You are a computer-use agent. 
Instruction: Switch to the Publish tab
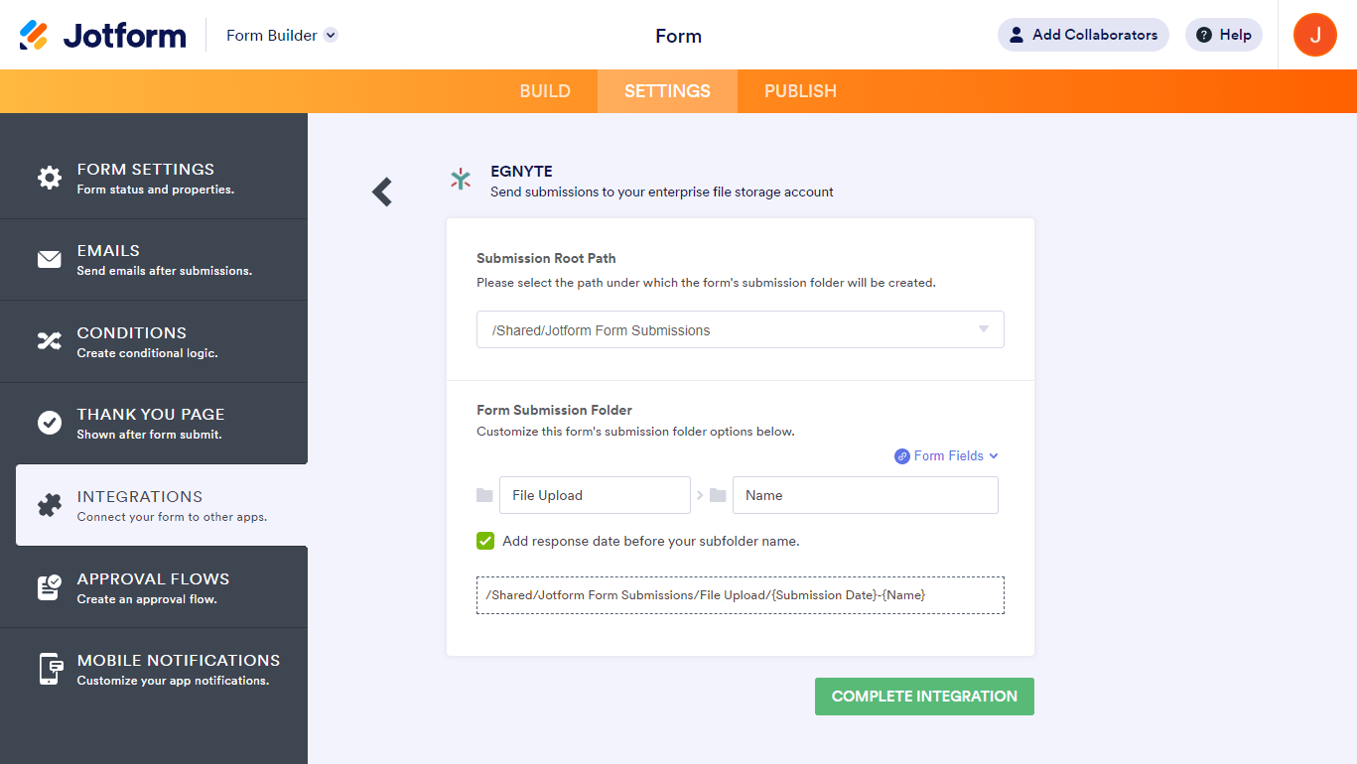800,91
